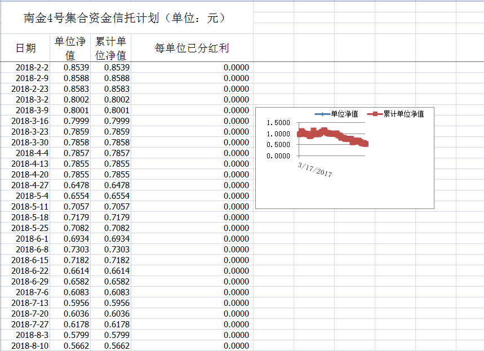The width and height of the screenshot is (484, 351).
Task: Select the title cell 南金4号集合资金信托计划
Action: 127,17
